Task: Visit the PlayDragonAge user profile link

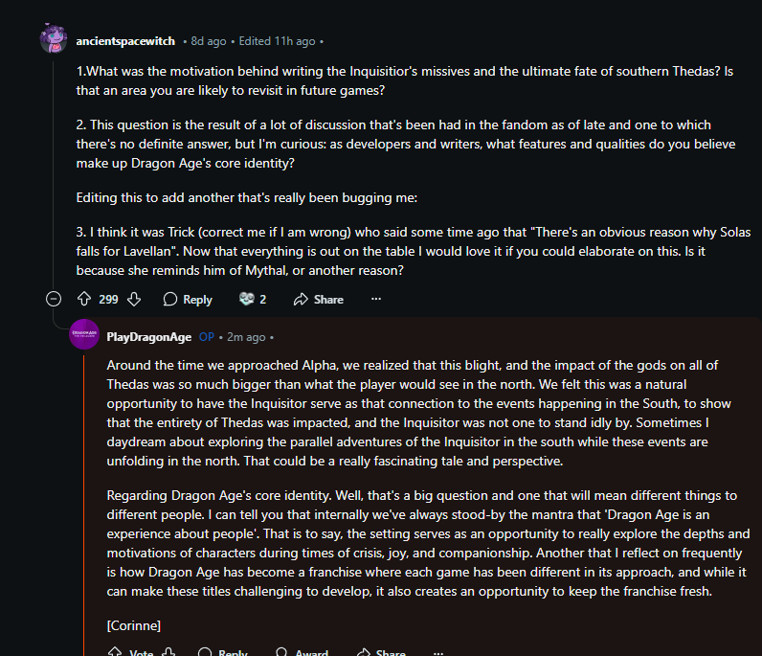Action: (x=148, y=336)
